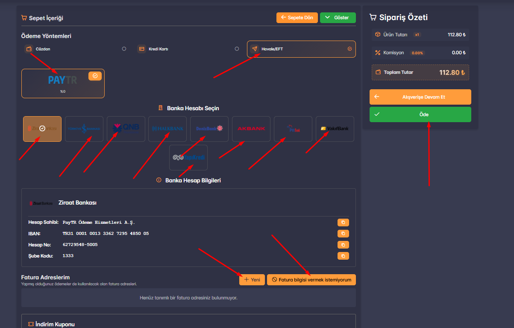Pick the QNB bank logo
514x328 pixels.
pos(126,129)
